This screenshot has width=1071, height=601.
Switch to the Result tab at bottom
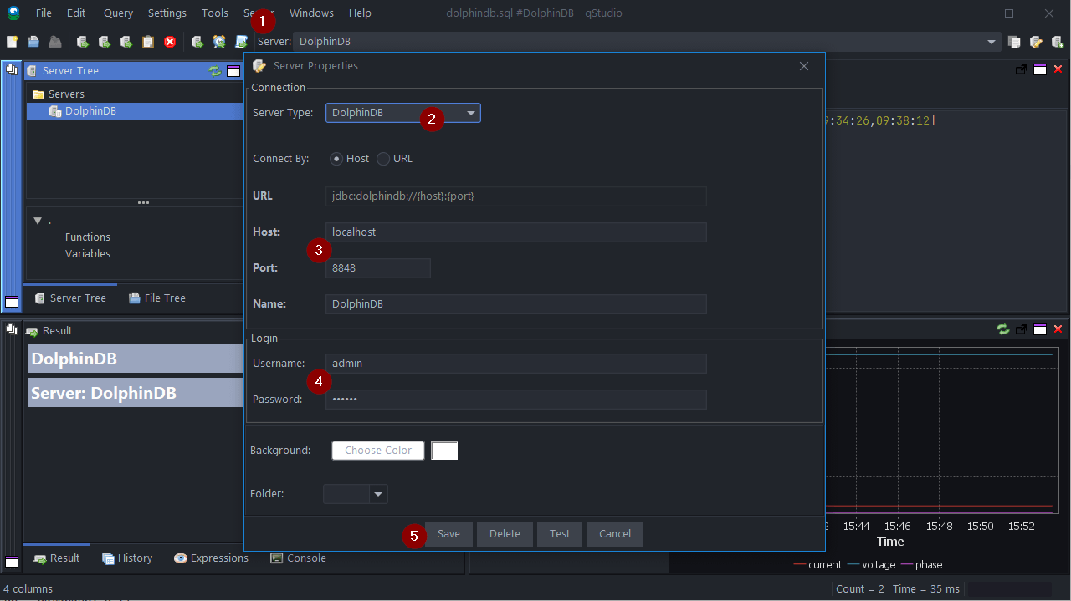pyautogui.click(x=57, y=558)
